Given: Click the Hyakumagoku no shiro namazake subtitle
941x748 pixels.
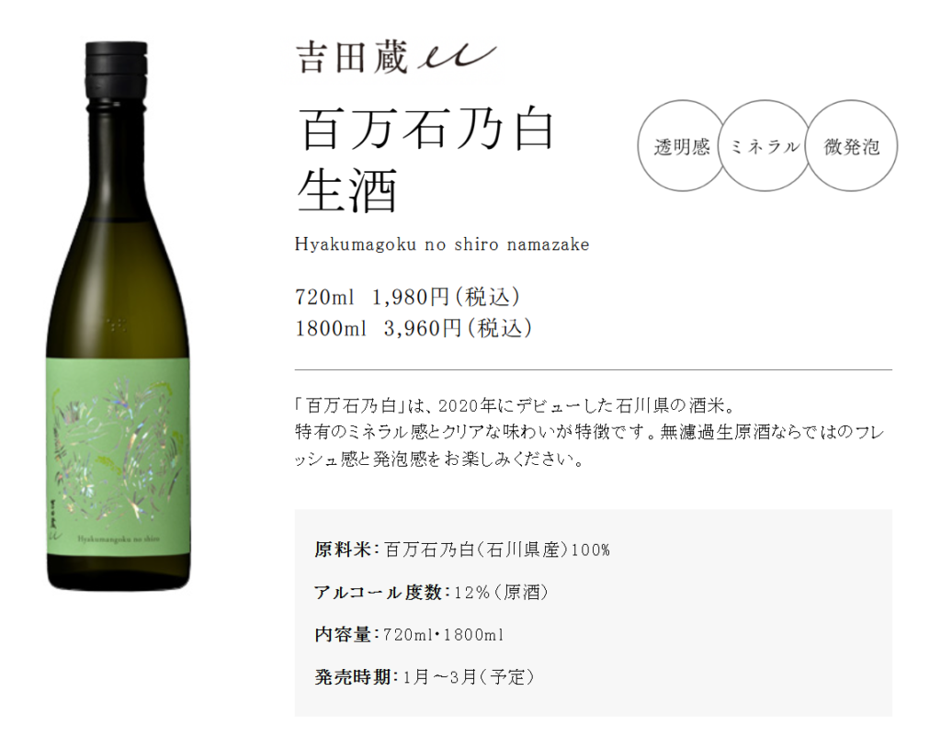Looking at the screenshot, I should point(442,244).
